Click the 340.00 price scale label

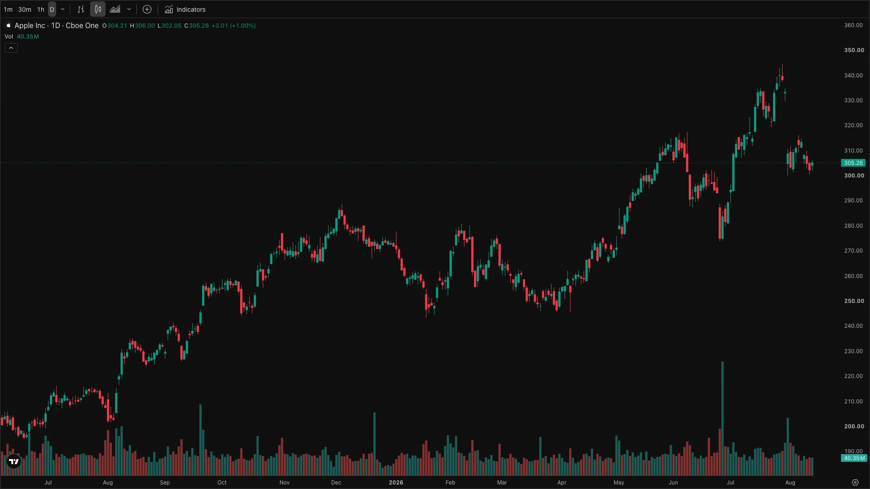coord(854,76)
